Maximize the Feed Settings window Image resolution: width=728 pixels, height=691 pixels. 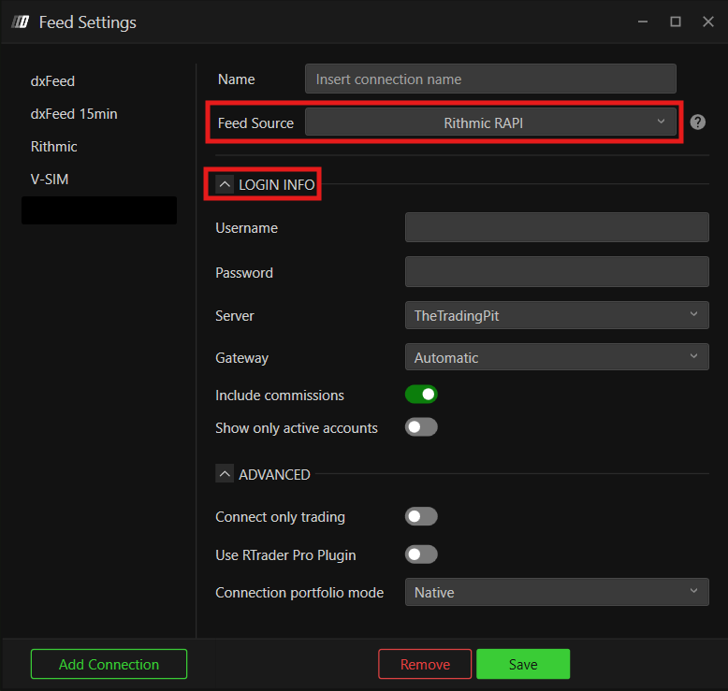[x=676, y=22]
